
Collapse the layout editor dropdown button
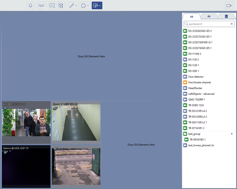tap(97, 5)
